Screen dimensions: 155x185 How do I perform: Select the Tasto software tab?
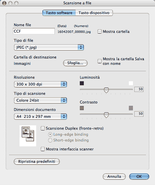click(59, 13)
